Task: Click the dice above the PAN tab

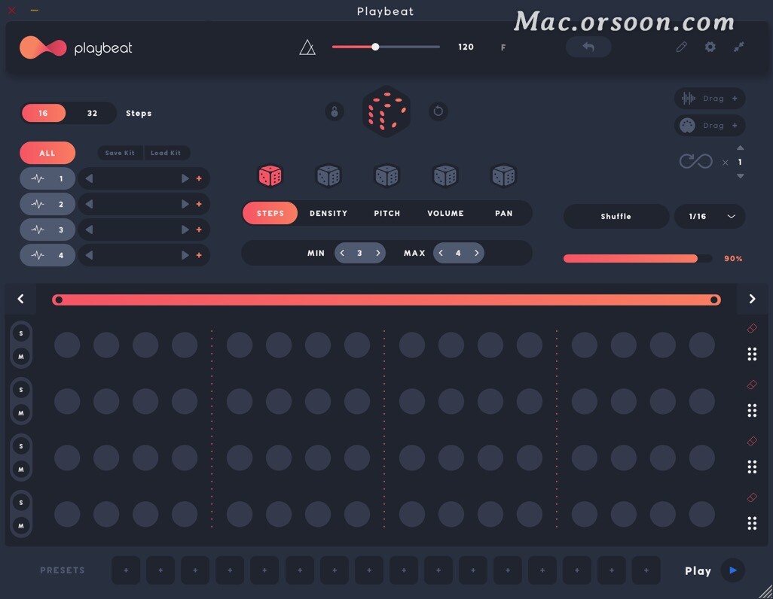Action: (503, 176)
